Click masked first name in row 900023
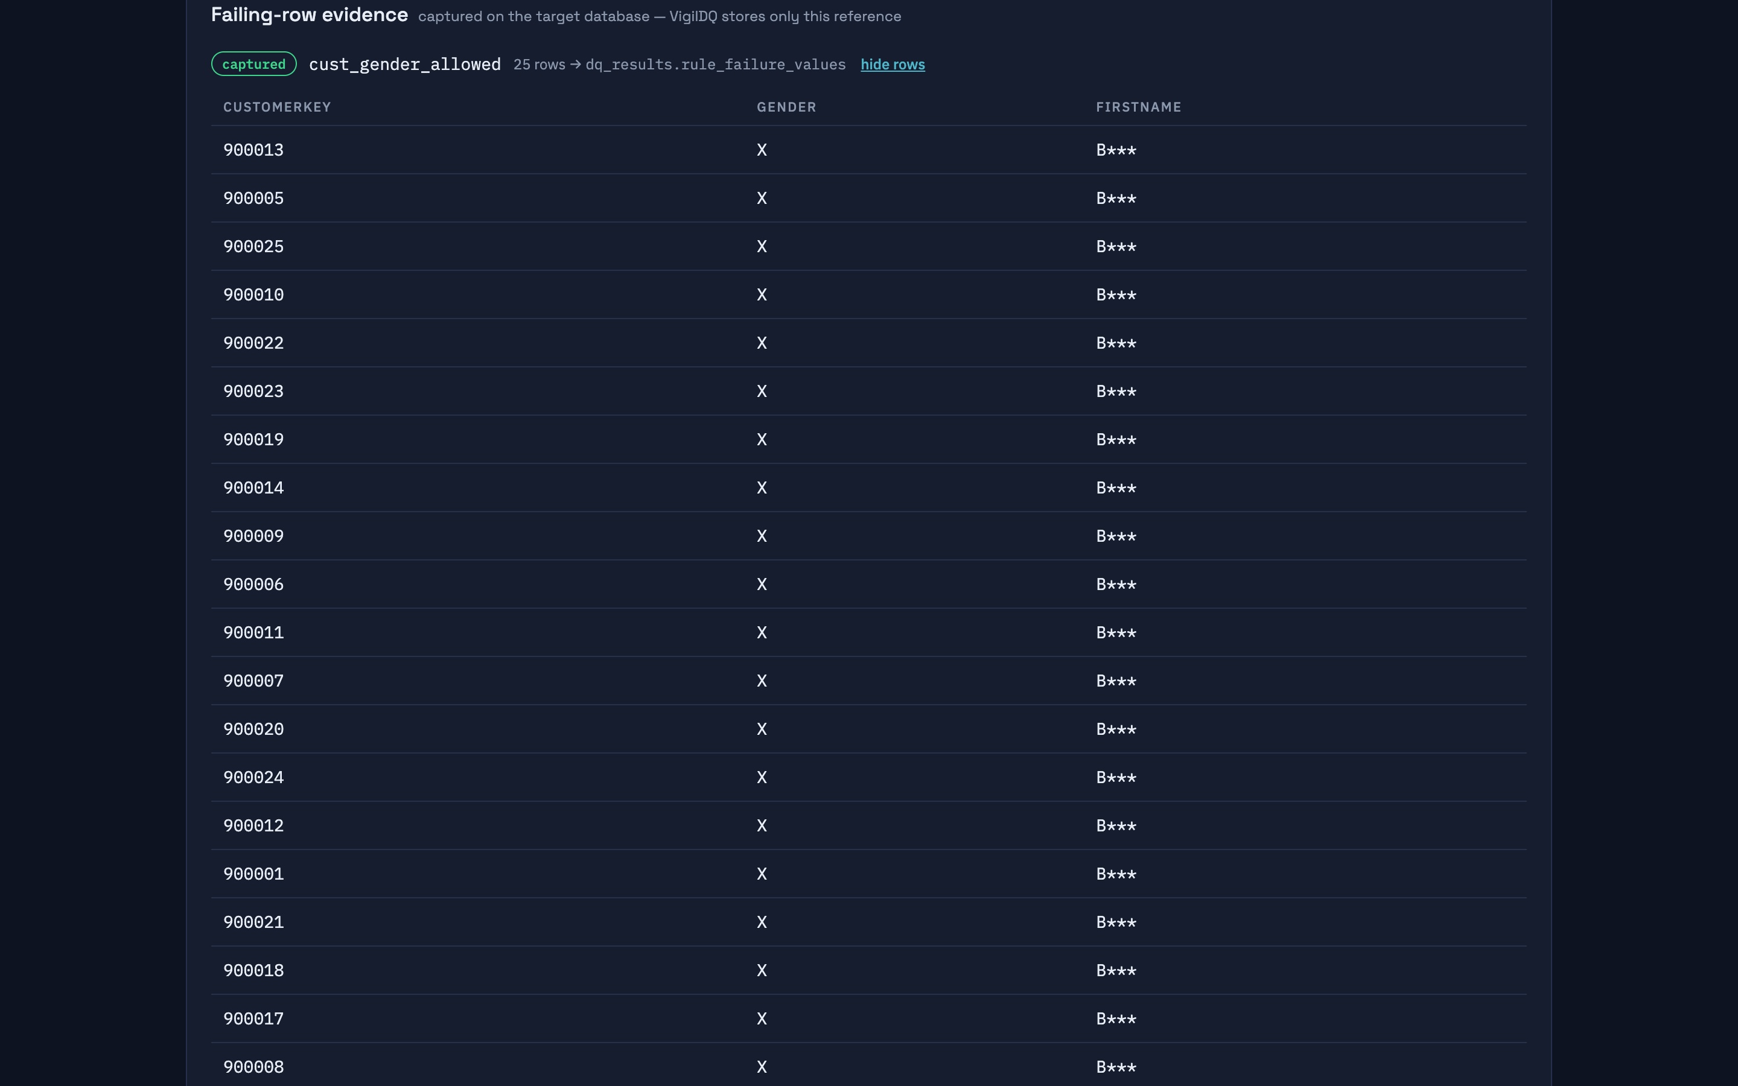This screenshot has width=1738, height=1086. pyautogui.click(x=1116, y=392)
